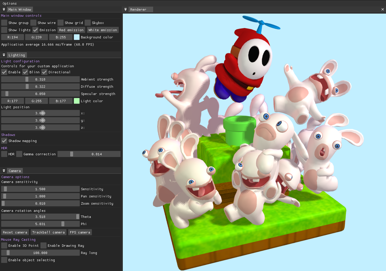The image size is (386, 271).
Task: Collapse the Main Window panel arrow
Action: tap(4, 10)
